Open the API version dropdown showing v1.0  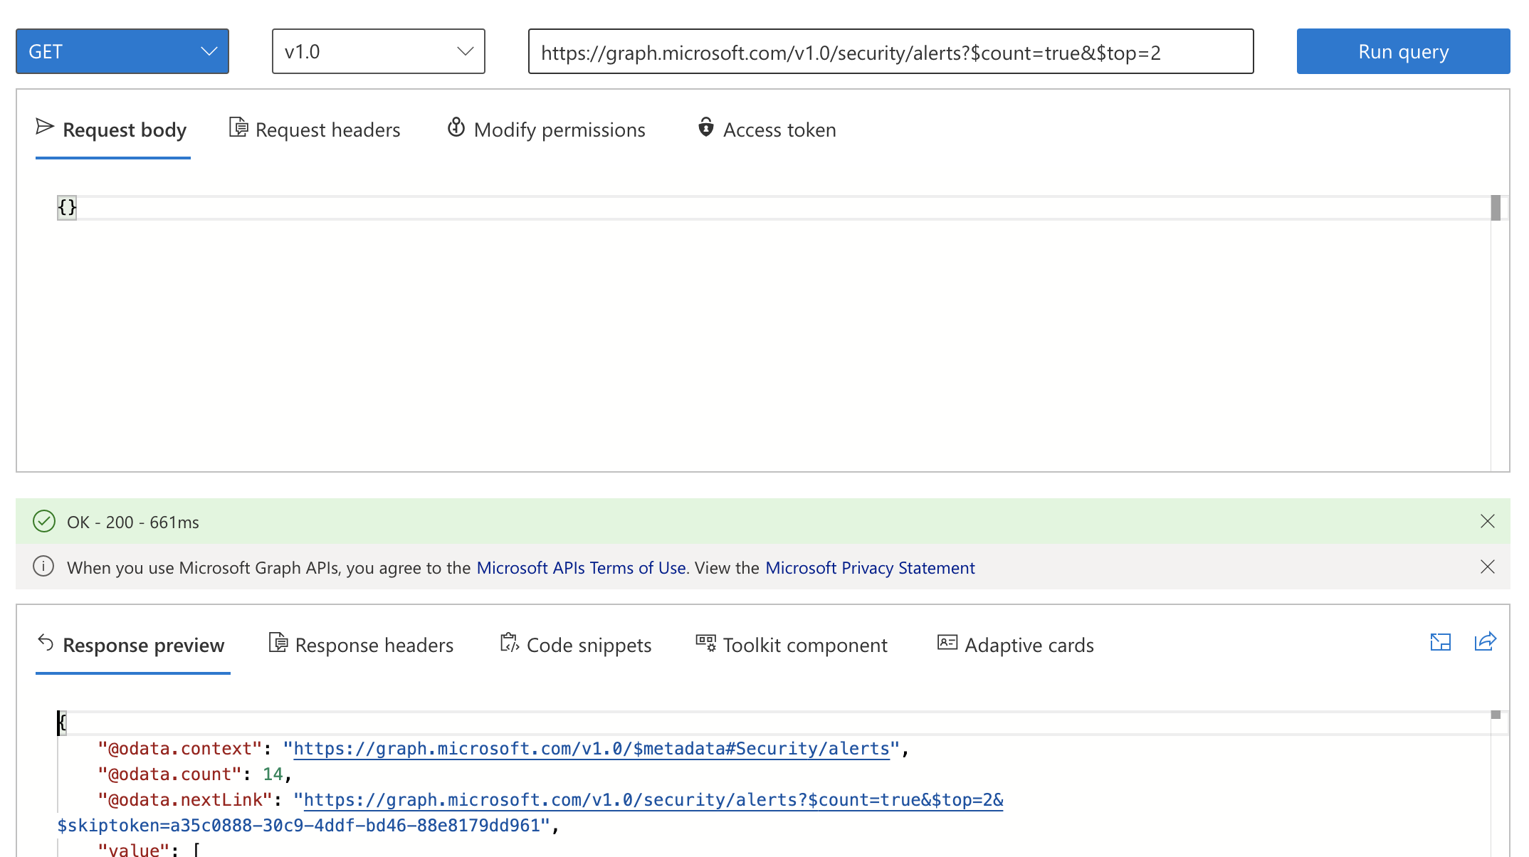click(x=378, y=51)
